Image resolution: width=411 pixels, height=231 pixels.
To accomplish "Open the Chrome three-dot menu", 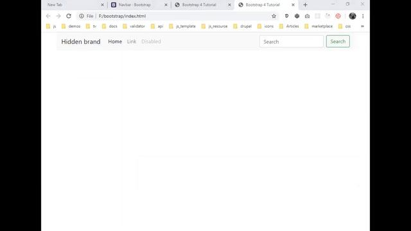I will pyautogui.click(x=363, y=16).
